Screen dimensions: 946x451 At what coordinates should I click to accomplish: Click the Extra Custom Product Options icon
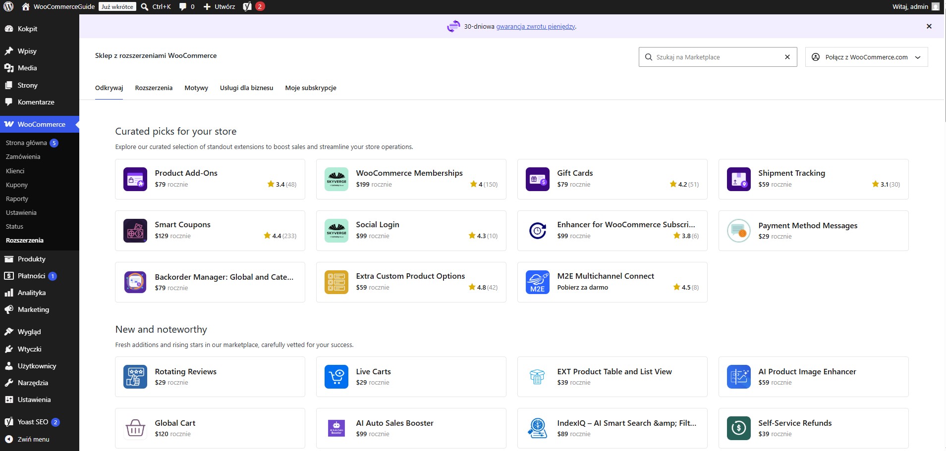tap(336, 282)
